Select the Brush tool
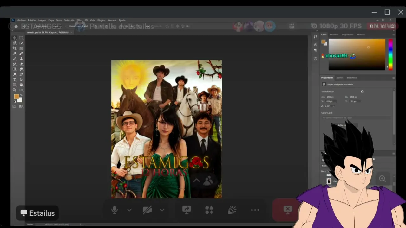This screenshot has width=406, height=228. tap(14, 59)
